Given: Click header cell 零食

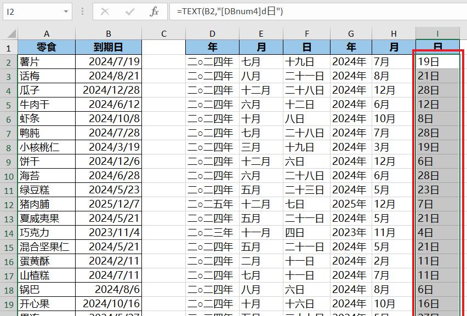Looking at the screenshot, I should click(x=47, y=47).
